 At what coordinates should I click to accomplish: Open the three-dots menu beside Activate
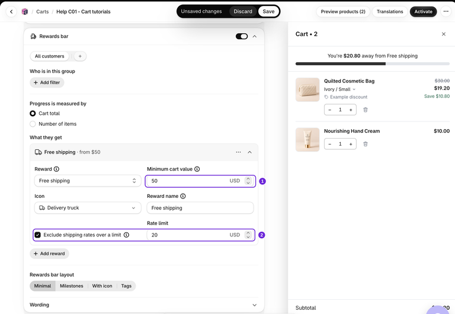tap(446, 12)
